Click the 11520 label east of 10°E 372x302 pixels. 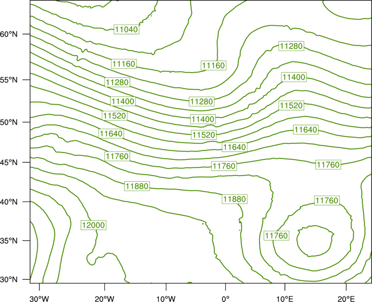pyautogui.click(x=292, y=105)
